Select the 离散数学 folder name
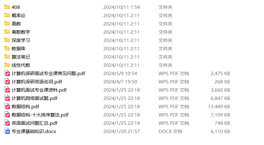 tap(21, 32)
